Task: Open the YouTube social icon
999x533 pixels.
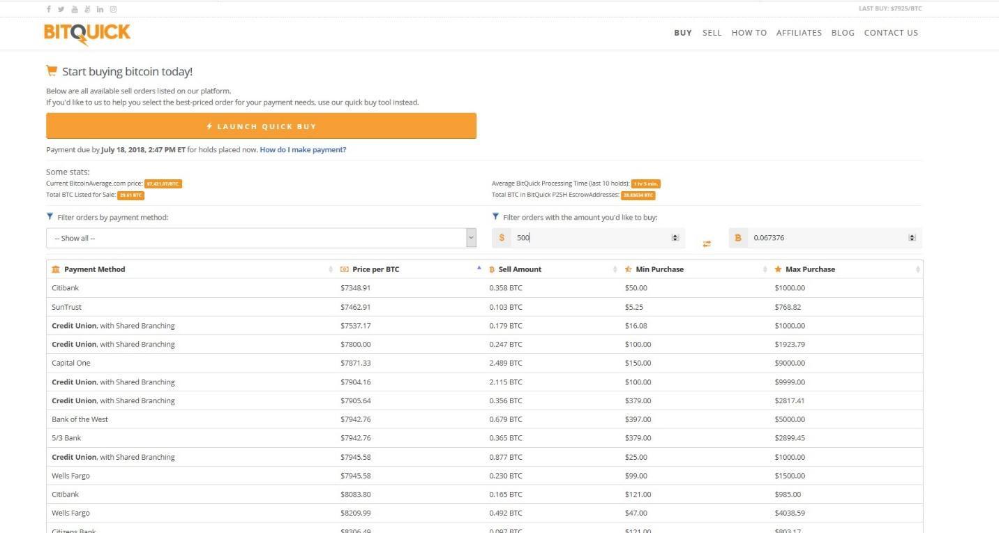Action: click(x=75, y=9)
